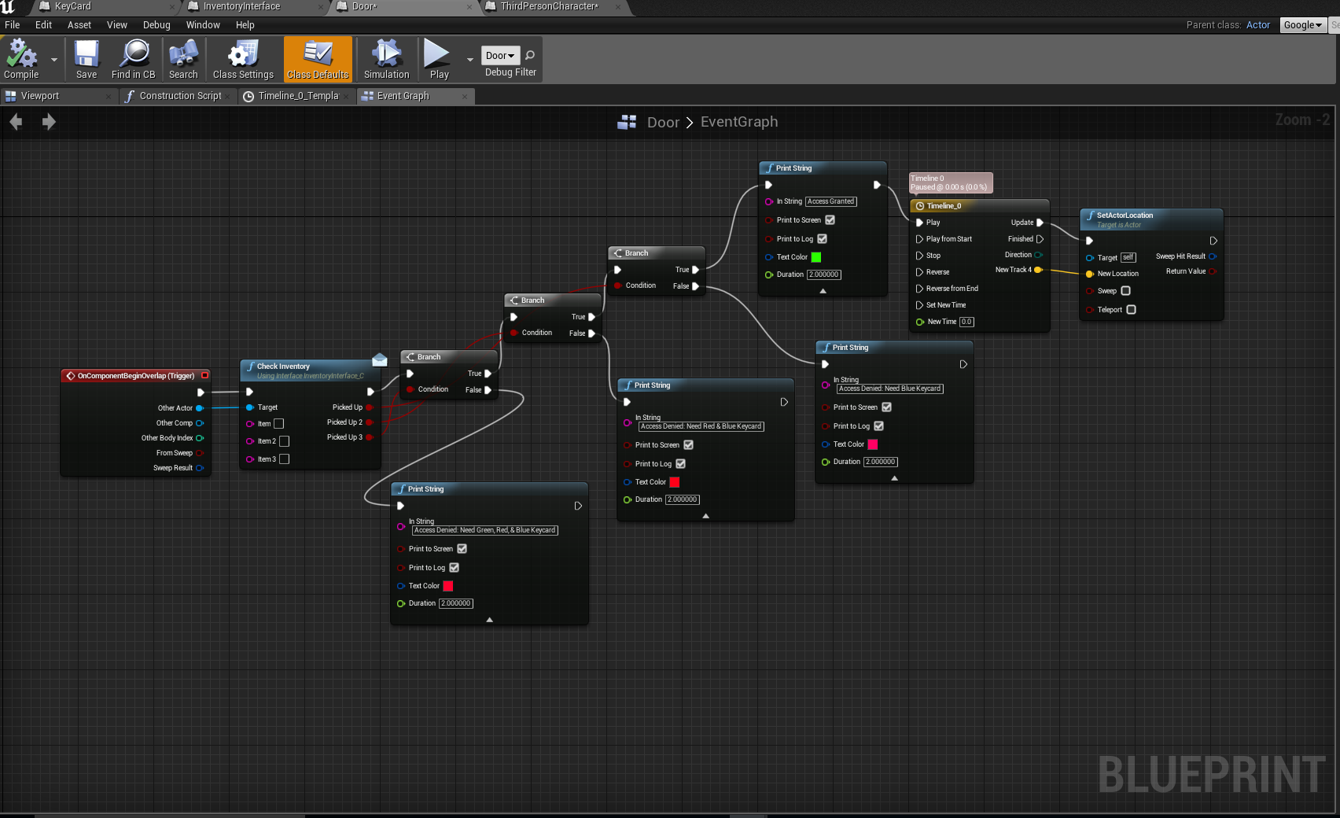This screenshot has width=1340, height=818.
Task: Click the Picked Up output pin
Action: [x=370, y=407]
